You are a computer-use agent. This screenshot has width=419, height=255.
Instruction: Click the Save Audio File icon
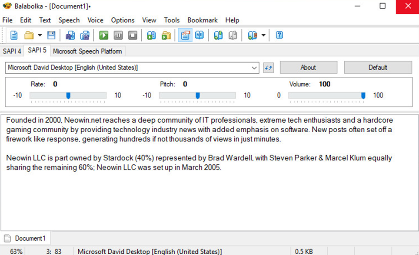[70, 35]
